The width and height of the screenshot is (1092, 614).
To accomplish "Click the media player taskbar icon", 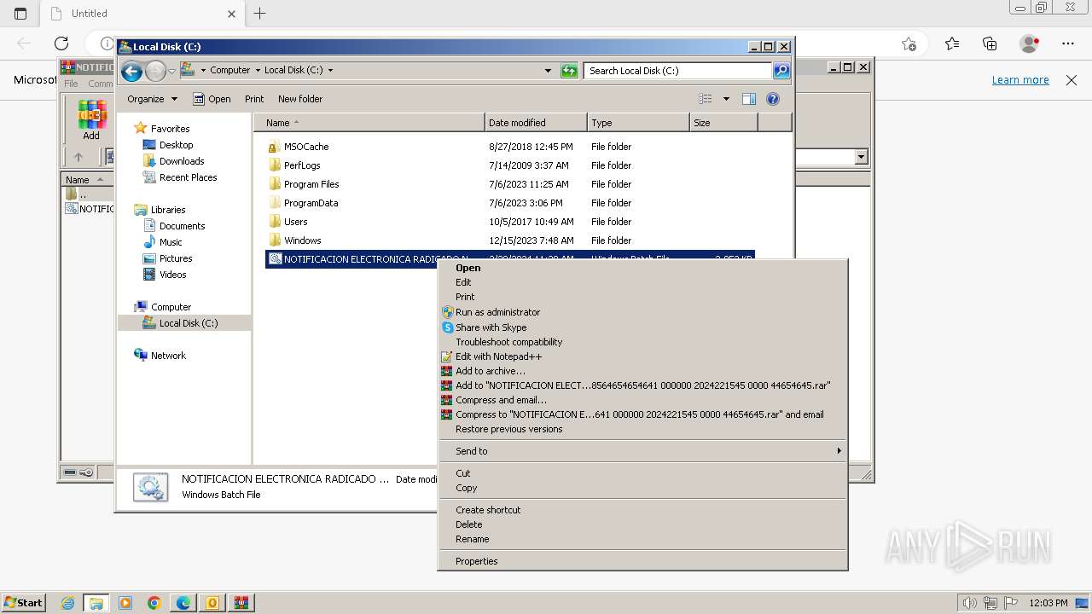I will pos(125,603).
